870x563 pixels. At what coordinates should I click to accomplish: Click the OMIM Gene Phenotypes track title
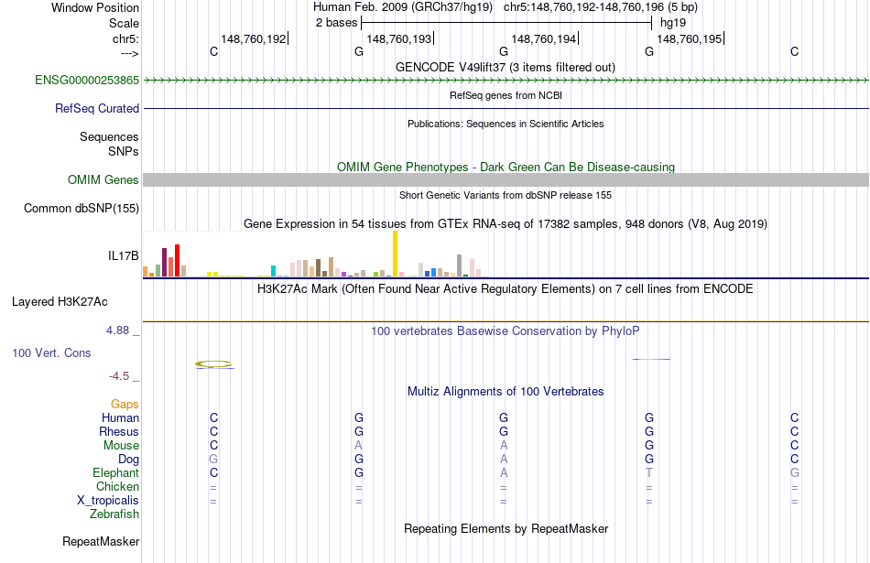506,167
